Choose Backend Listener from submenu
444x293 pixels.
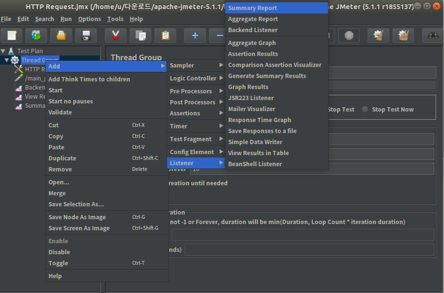[x=277, y=30]
